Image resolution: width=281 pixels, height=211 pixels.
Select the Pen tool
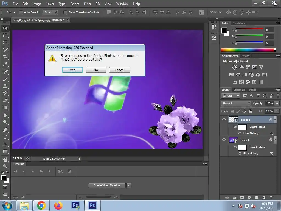pyautogui.click(x=5, y=130)
